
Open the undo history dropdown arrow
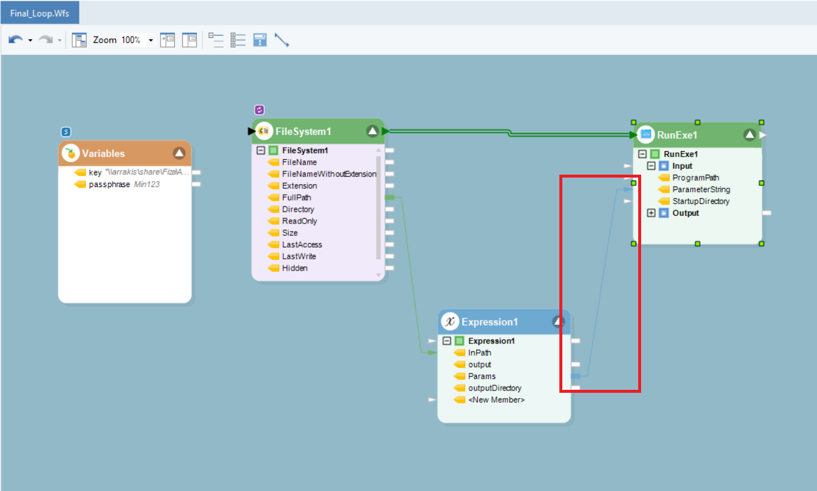pos(30,41)
